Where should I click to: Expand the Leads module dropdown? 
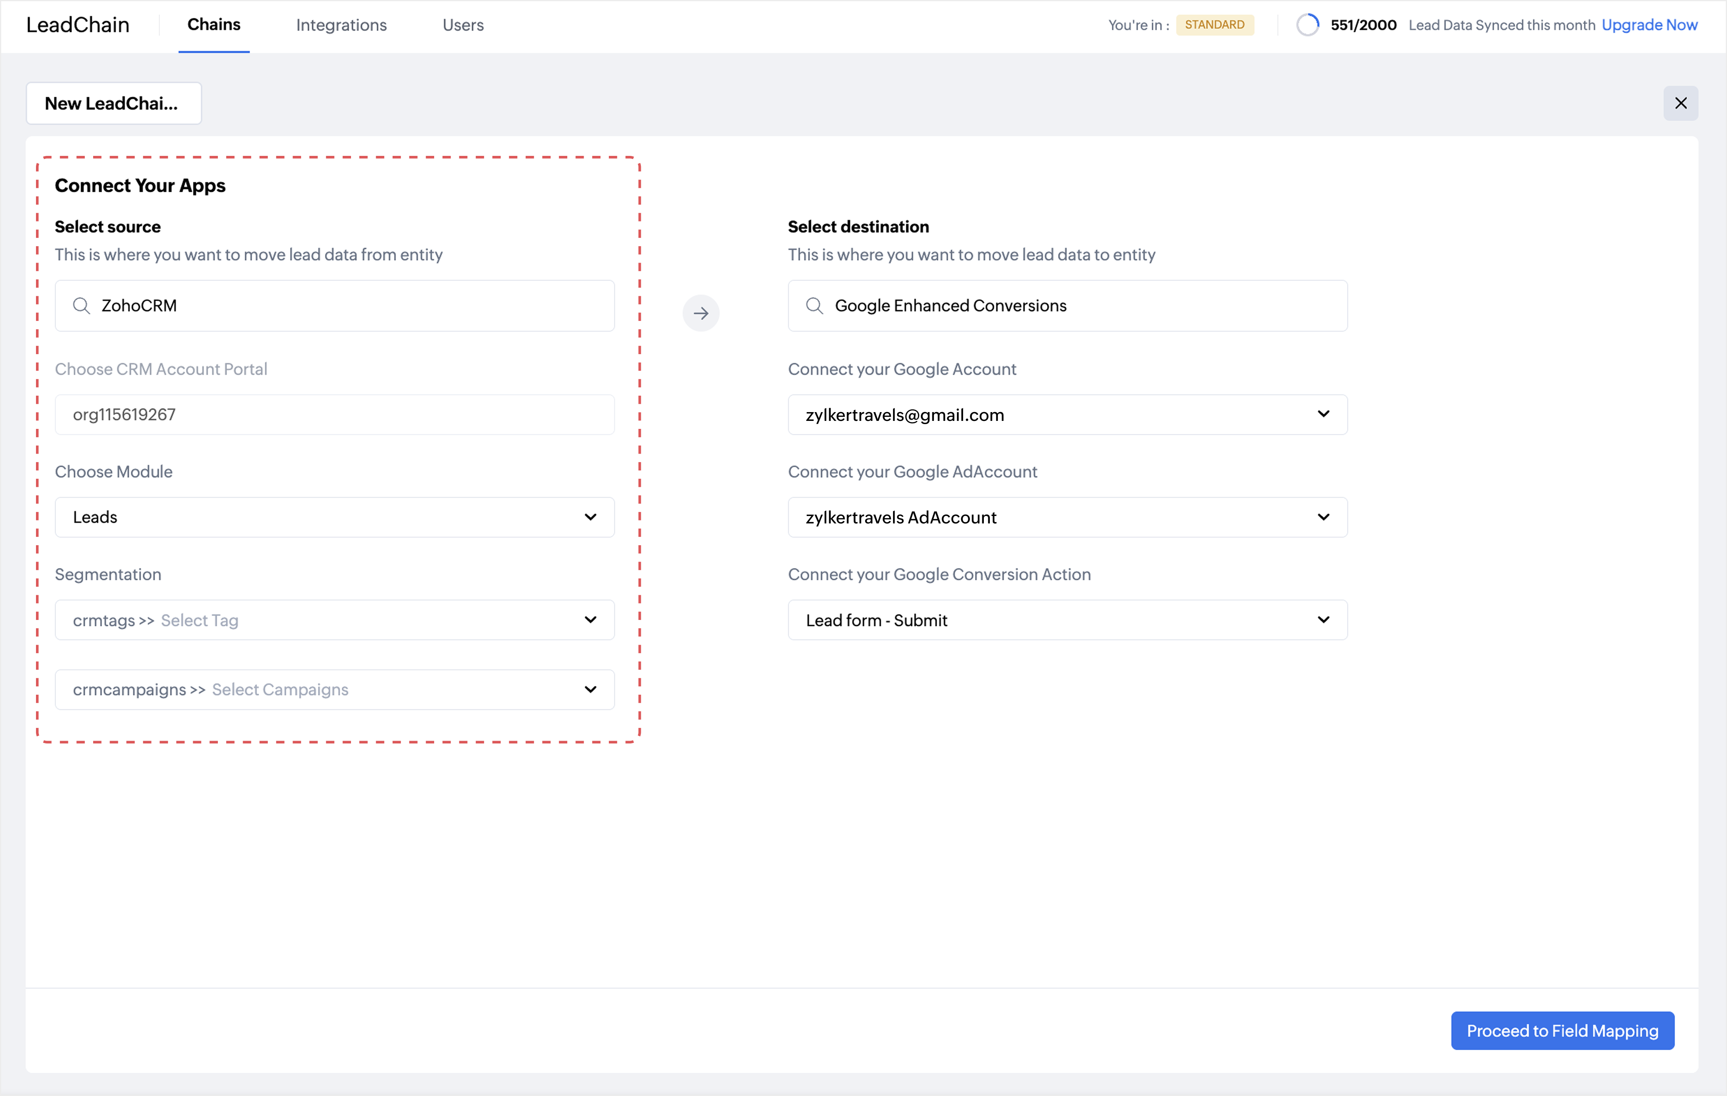point(590,517)
